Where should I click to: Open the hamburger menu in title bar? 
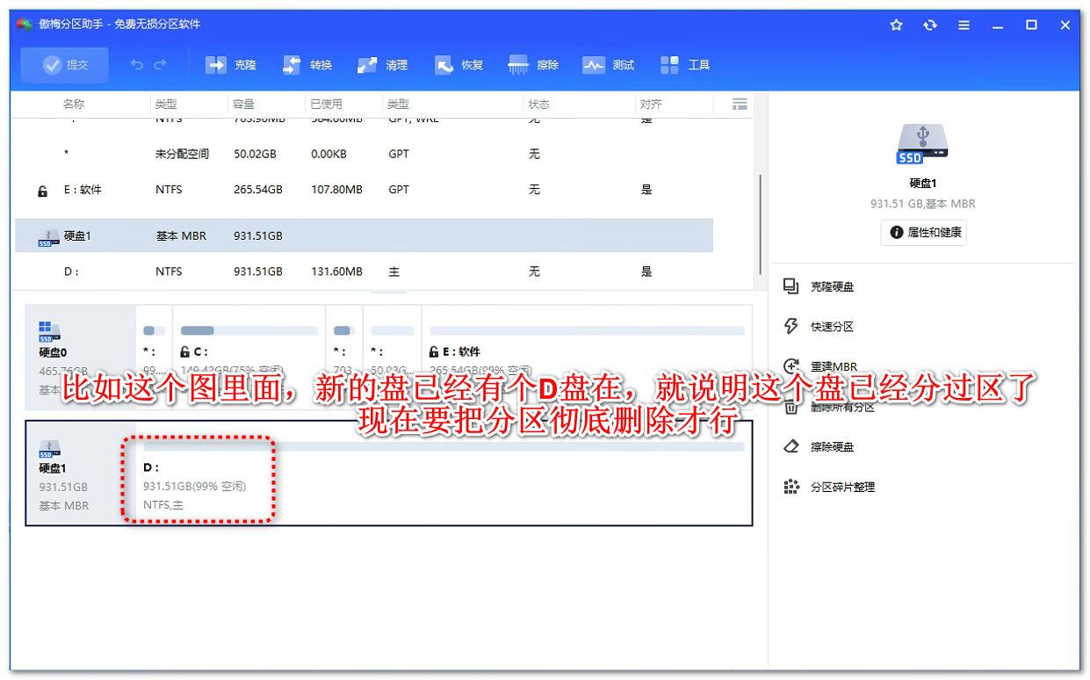[964, 25]
